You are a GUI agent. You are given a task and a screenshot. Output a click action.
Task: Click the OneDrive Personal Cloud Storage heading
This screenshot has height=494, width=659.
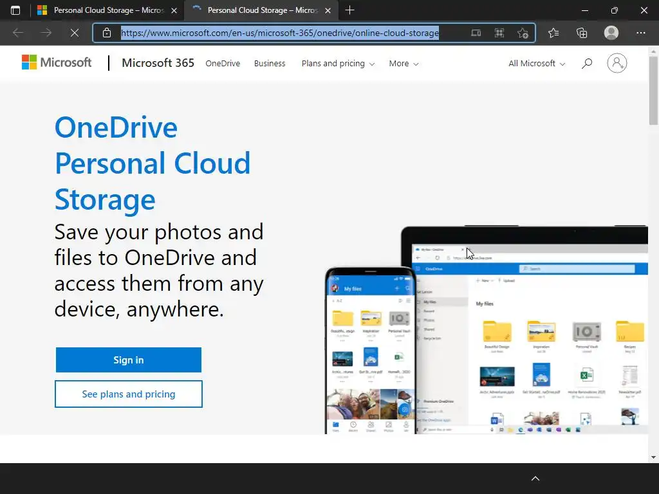153,163
